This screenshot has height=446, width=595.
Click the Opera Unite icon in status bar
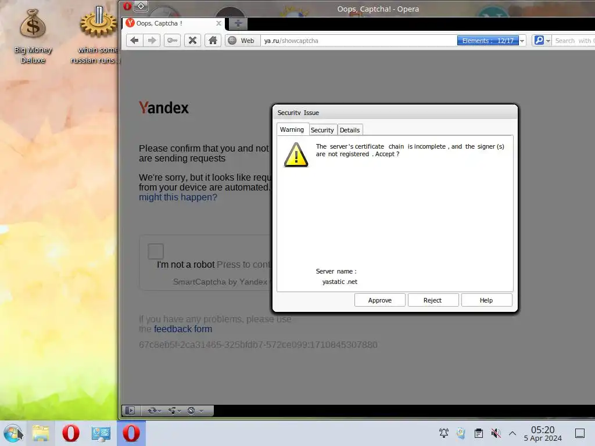(172, 411)
